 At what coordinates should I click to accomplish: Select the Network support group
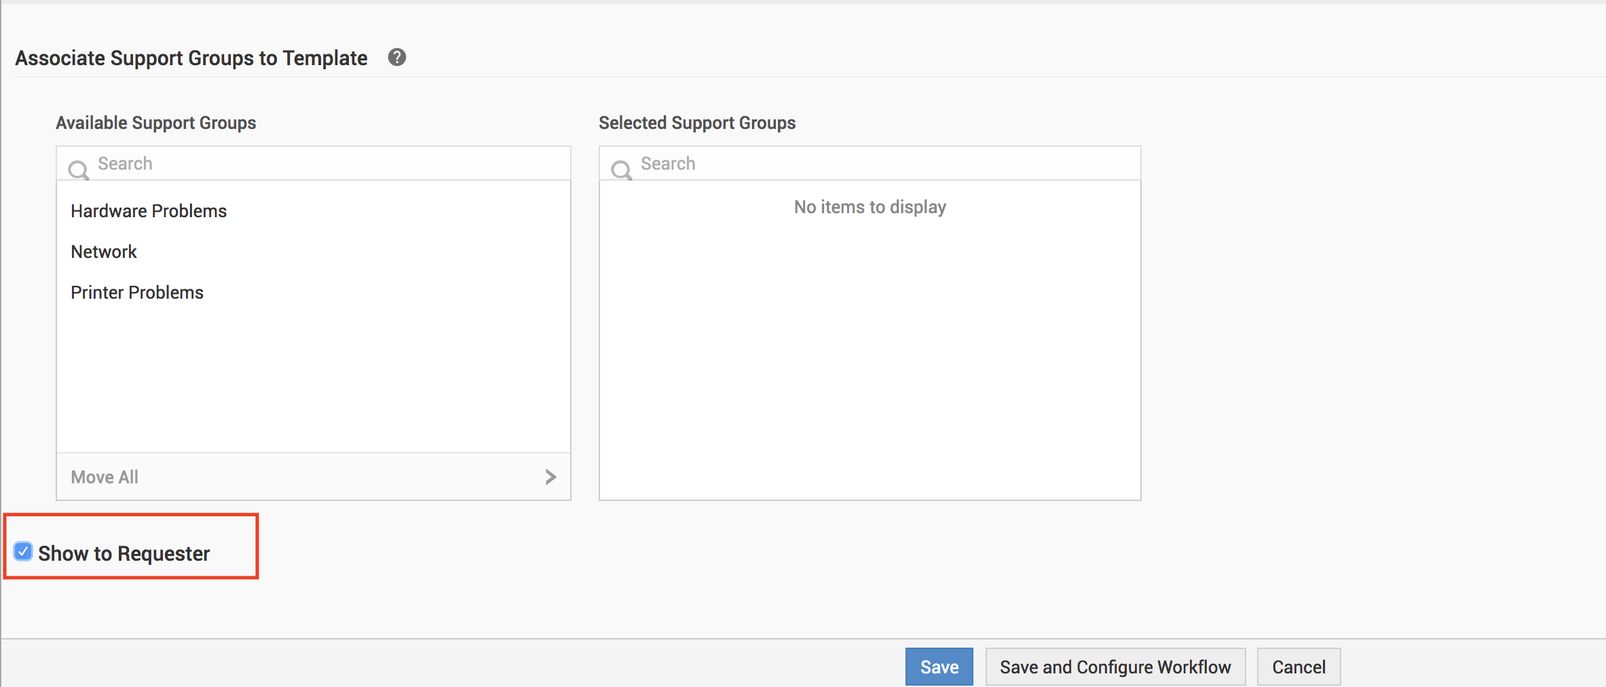tap(104, 252)
